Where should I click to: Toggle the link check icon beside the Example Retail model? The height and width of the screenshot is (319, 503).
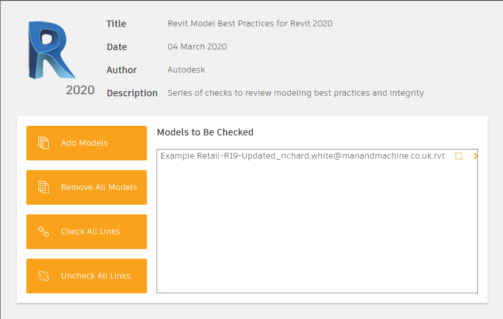[x=459, y=156]
